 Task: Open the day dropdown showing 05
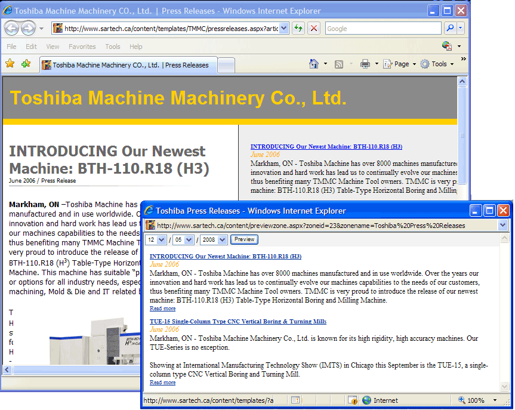click(184, 239)
